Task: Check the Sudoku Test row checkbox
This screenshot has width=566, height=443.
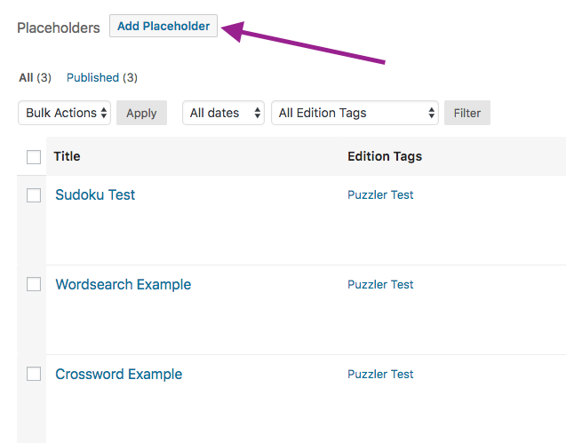Action: [34, 195]
